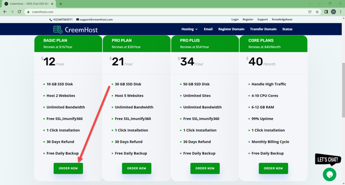Image resolution: width=345 pixels, height=185 pixels.
Task: Click the LET'S CHAT! label
Action: 328,159
